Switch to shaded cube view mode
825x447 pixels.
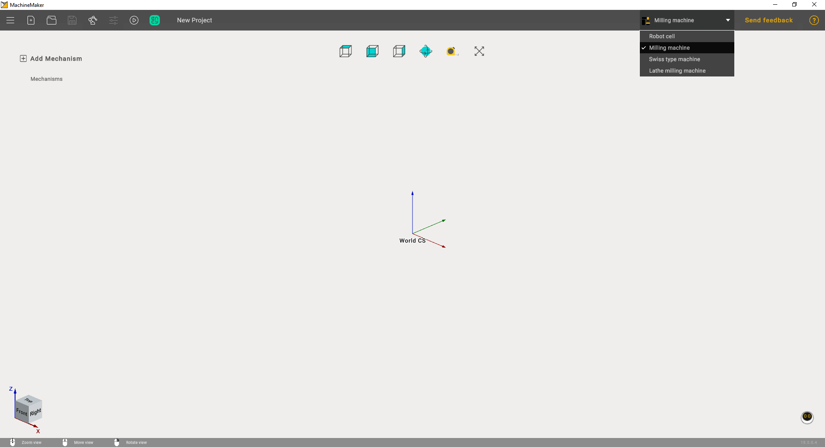pos(373,51)
